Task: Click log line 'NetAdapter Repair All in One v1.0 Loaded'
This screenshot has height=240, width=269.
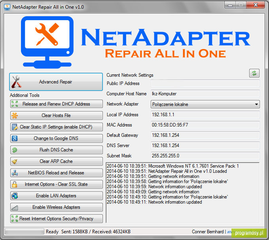Action: coord(167,171)
